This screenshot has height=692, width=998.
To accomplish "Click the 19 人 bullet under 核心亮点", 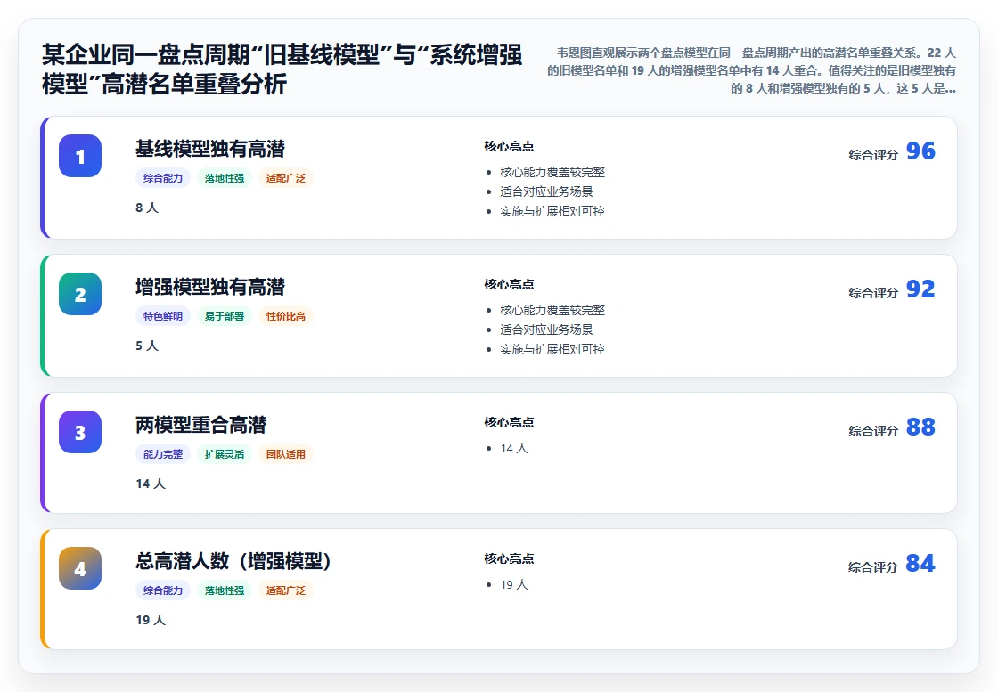I will (514, 584).
